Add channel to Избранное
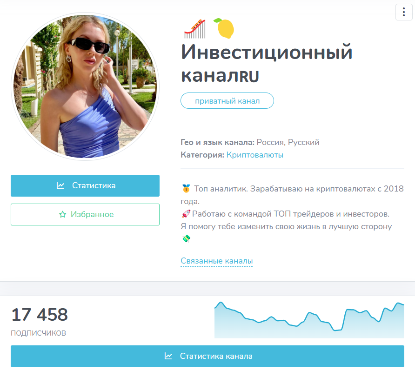This screenshot has height=370, width=415. click(x=85, y=214)
